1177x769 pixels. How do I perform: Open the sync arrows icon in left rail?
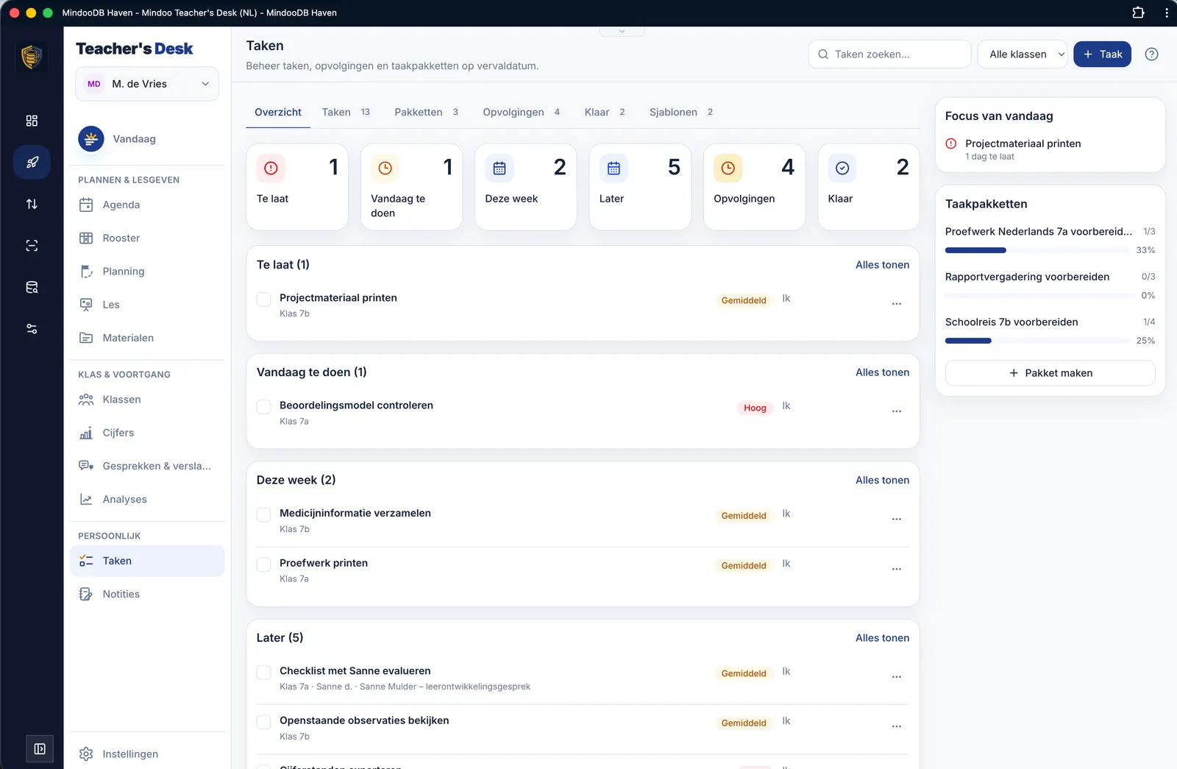pos(32,204)
